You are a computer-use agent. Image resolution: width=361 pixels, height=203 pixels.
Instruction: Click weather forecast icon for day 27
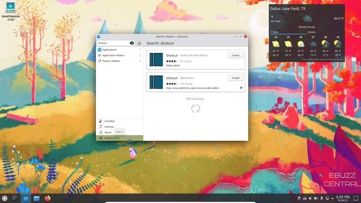[313, 44]
